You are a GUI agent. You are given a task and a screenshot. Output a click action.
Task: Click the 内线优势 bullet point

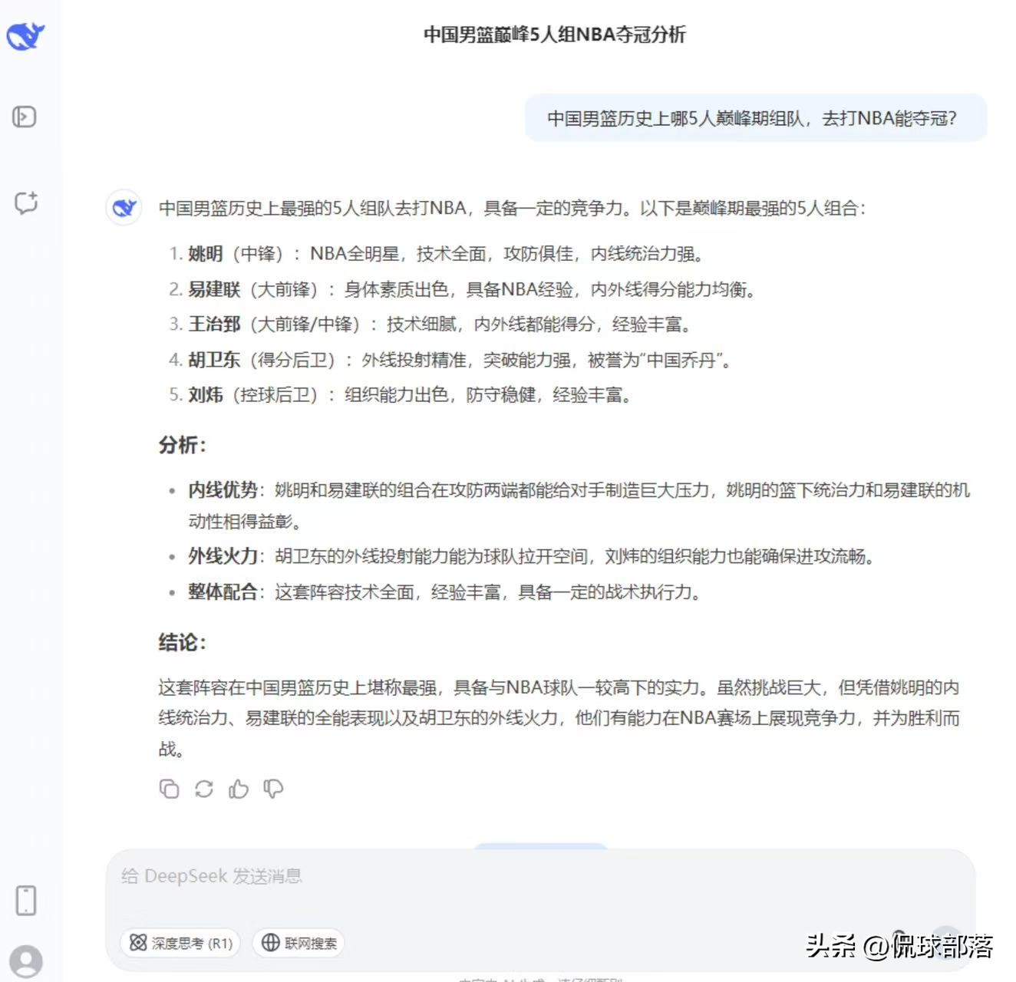[x=569, y=506]
